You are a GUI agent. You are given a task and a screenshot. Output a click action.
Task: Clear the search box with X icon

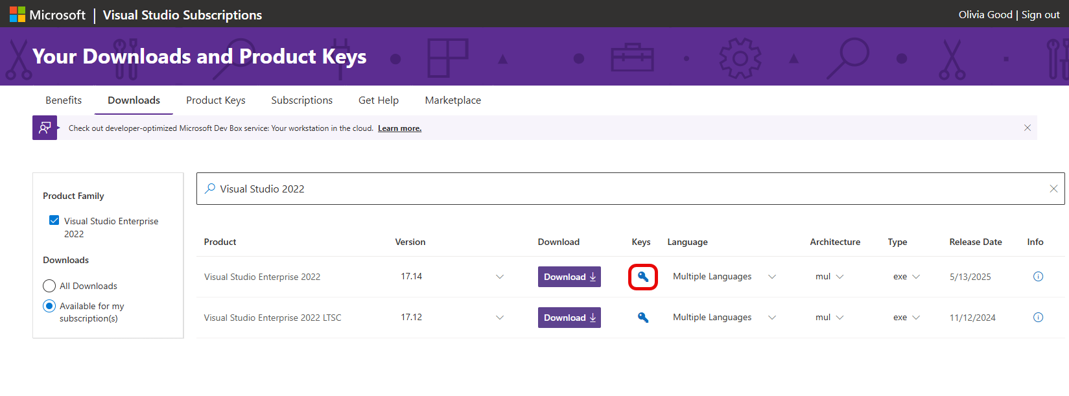[x=1053, y=189]
